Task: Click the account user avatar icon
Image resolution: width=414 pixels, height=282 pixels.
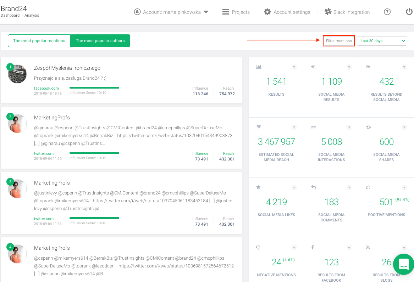Action: (x=137, y=12)
